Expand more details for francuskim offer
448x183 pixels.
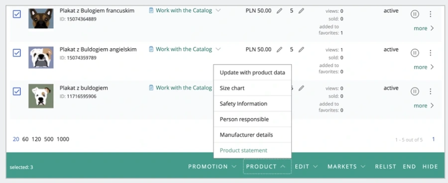[x=424, y=28]
